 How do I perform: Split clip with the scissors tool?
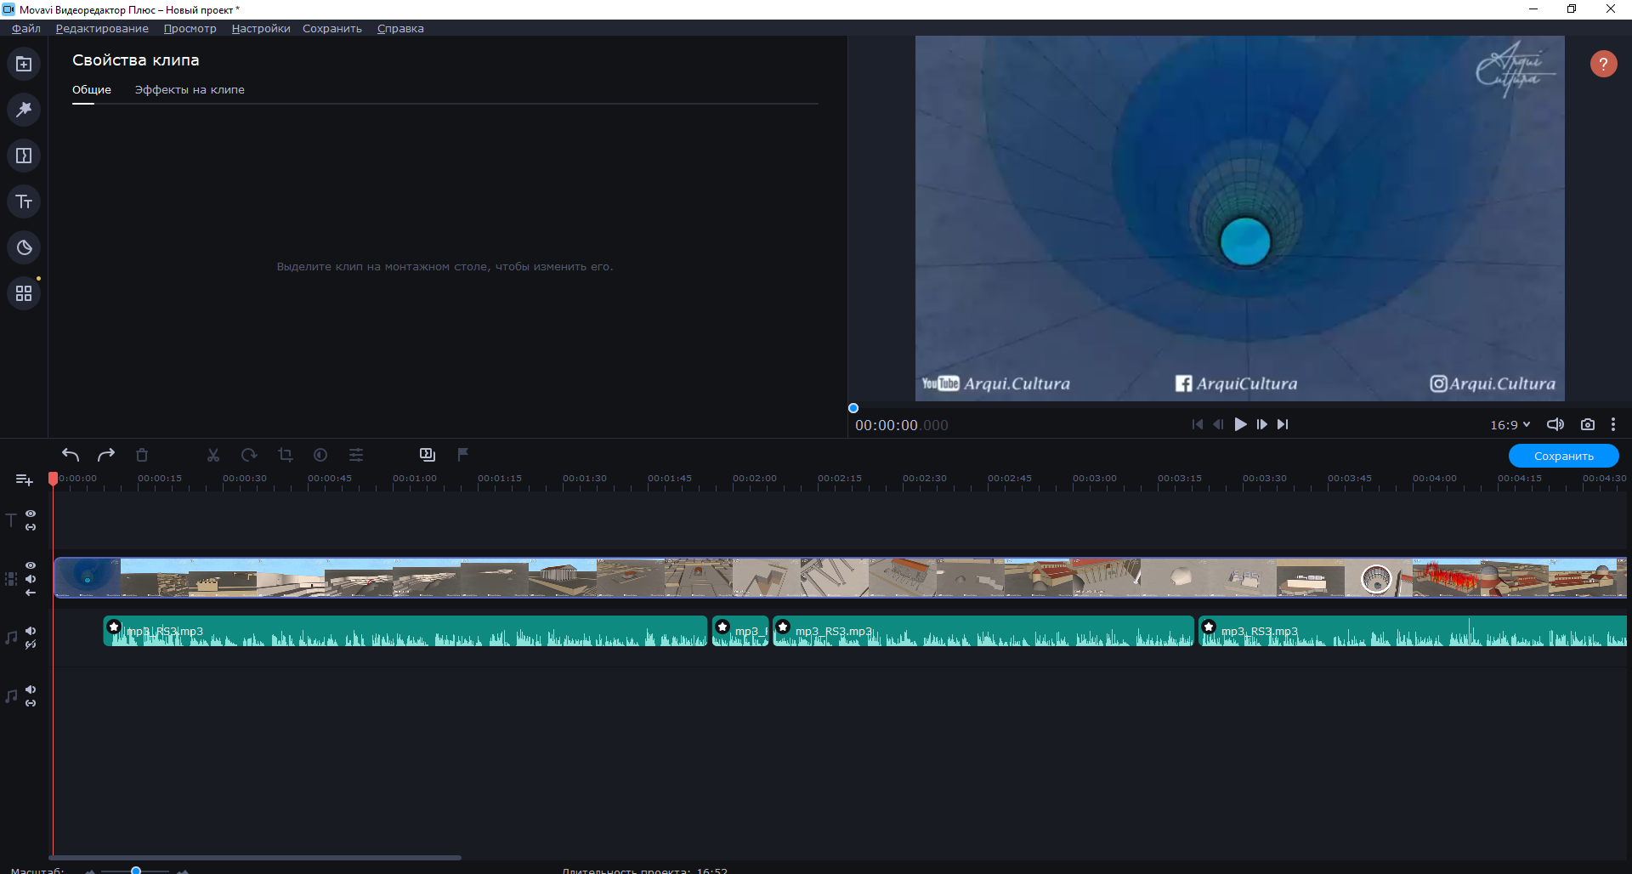point(213,455)
